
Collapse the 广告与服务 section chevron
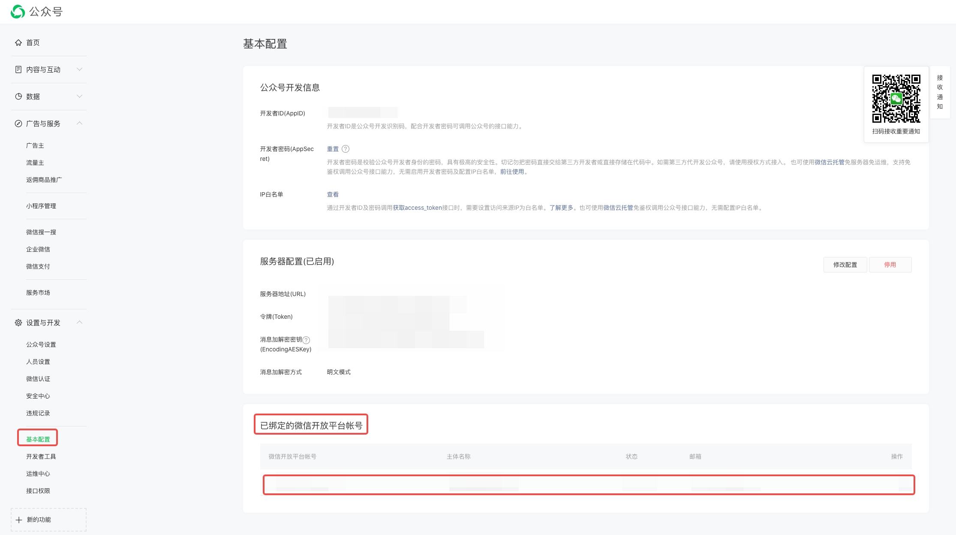[x=79, y=123]
